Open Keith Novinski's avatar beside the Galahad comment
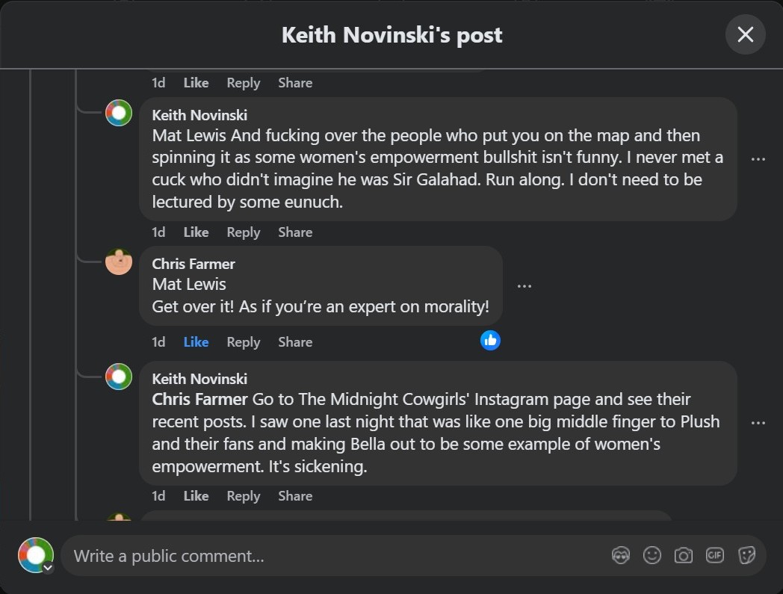The height and width of the screenshot is (594, 783). [119, 113]
